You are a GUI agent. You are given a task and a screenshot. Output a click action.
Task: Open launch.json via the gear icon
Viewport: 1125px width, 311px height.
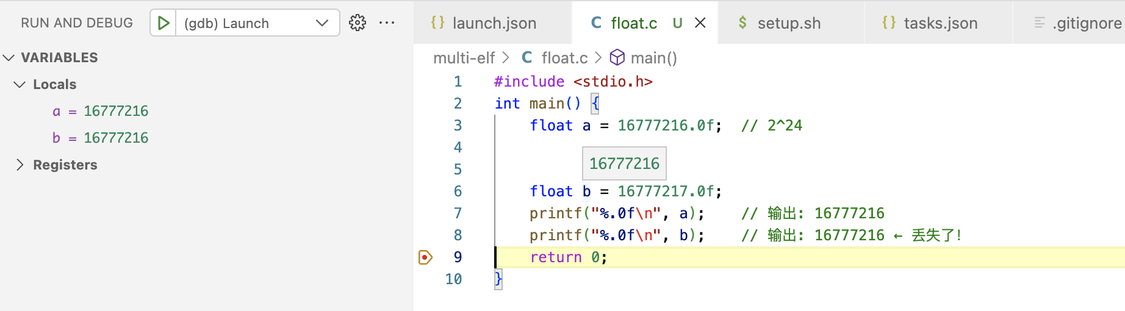pyautogui.click(x=358, y=23)
